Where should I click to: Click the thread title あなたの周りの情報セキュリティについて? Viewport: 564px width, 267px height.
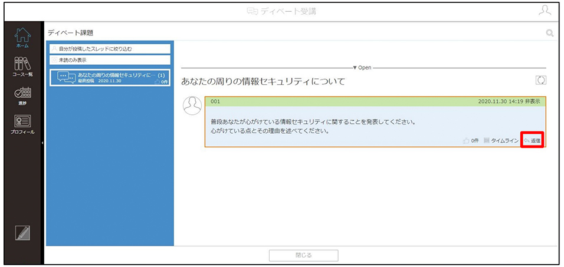tap(263, 81)
